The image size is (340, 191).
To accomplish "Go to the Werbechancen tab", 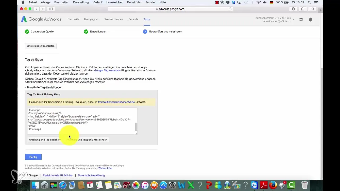I will pos(114,19).
